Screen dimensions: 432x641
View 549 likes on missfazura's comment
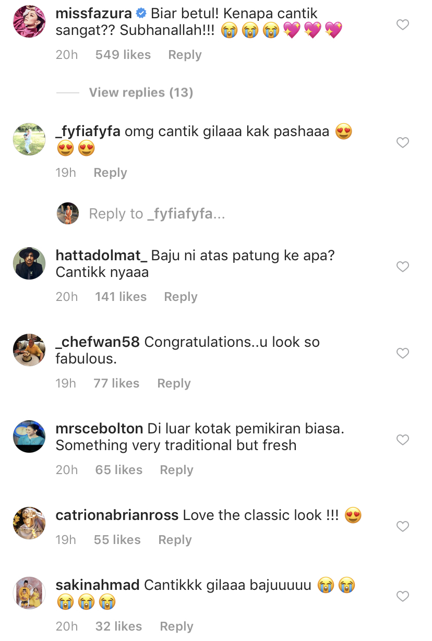(123, 55)
